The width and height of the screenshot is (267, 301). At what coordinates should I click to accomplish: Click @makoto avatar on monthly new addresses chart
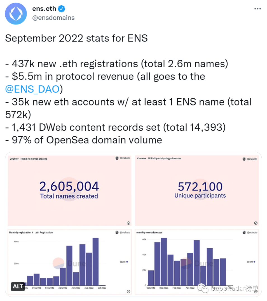(244, 233)
